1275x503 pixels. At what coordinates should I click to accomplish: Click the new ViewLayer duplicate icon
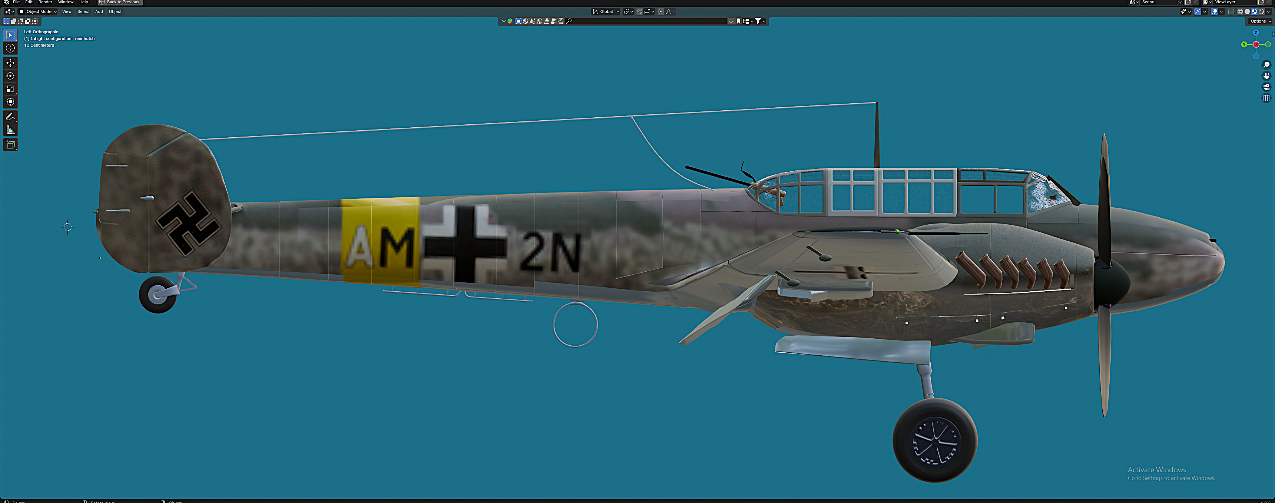[1261, 2]
